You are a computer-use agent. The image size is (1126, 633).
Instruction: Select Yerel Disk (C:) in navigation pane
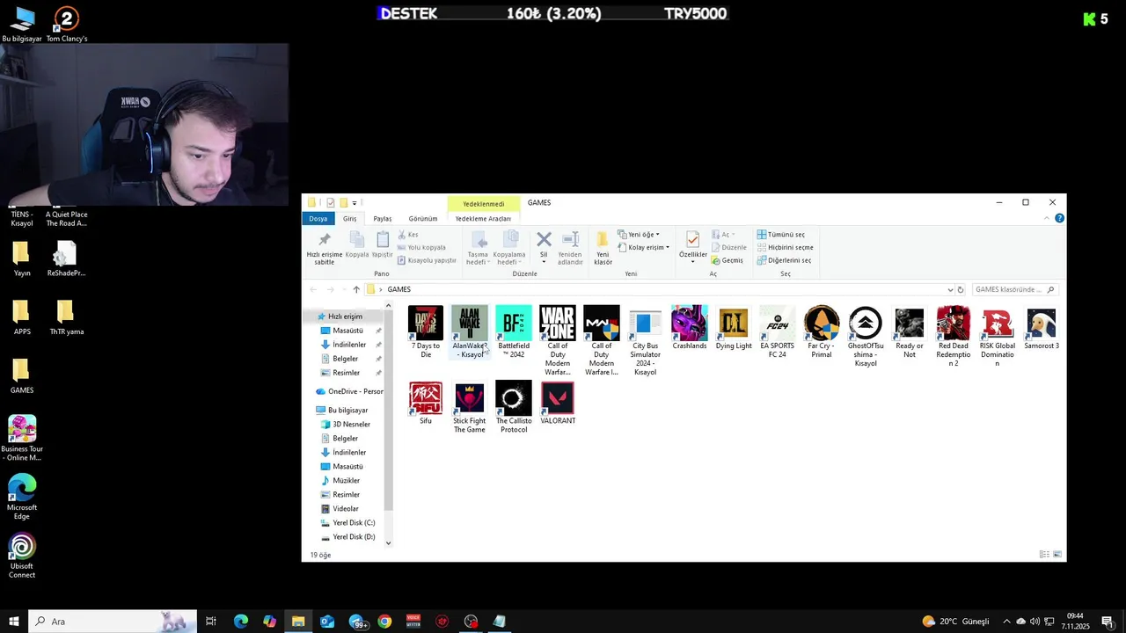coord(347,523)
